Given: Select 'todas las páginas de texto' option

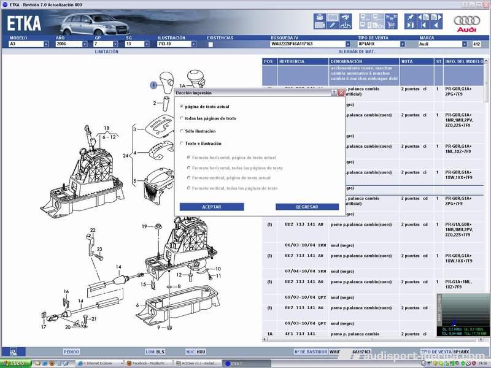Looking at the screenshot, I should click(181, 118).
